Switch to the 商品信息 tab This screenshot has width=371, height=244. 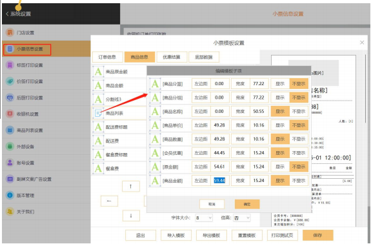tap(139, 57)
